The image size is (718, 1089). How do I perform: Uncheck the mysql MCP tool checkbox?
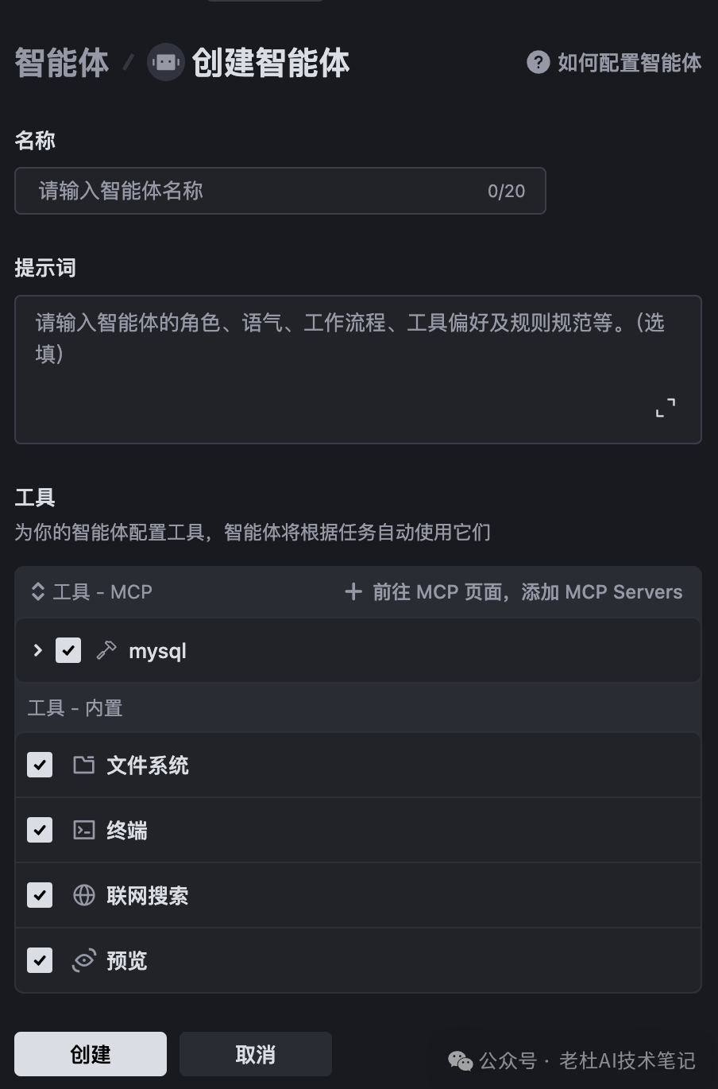68,651
